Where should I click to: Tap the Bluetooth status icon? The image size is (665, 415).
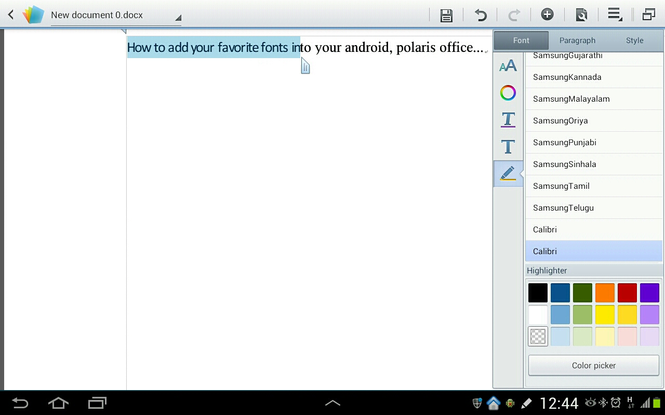coord(603,403)
